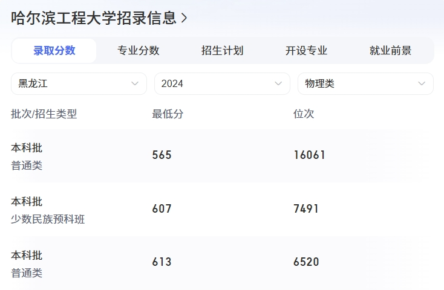444x290 pixels.
Task: Select the rank value 7491
Action: (306, 209)
